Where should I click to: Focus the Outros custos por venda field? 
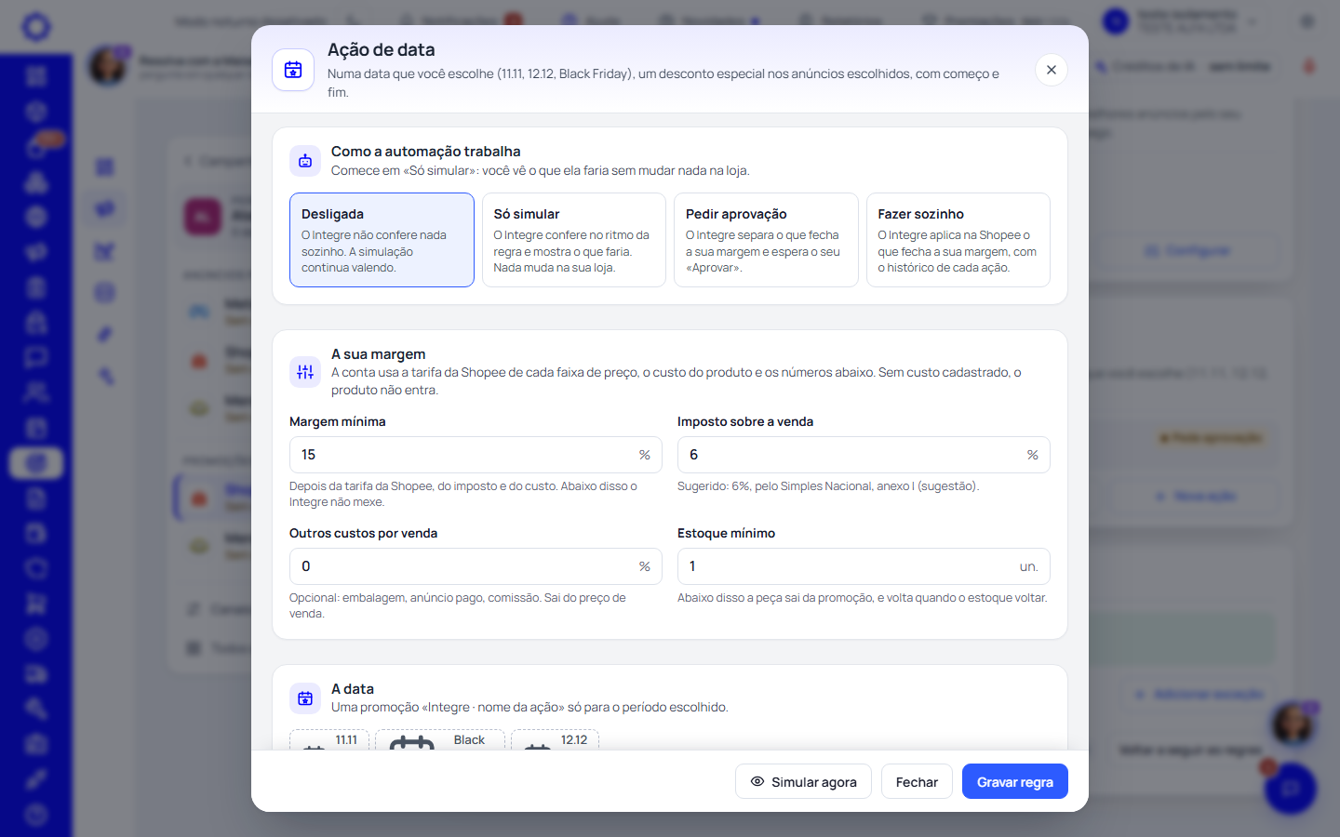click(476, 566)
